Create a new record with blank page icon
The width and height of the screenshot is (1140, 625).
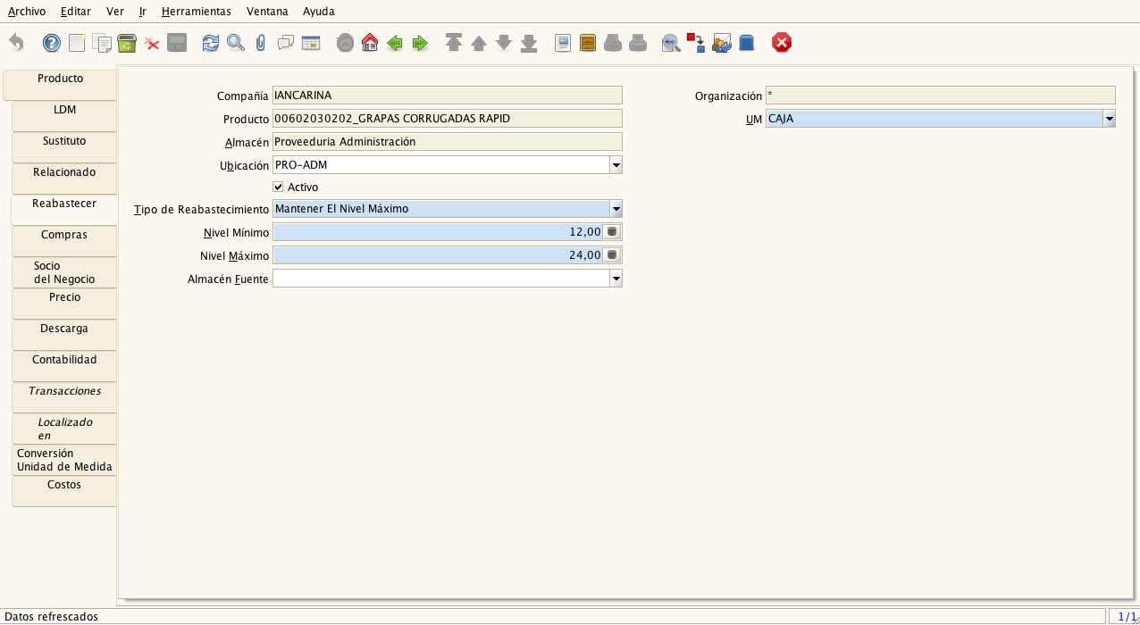(x=77, y=43)
